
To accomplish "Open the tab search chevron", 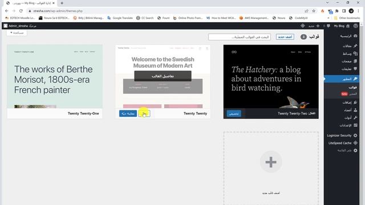I will [327, 3].
